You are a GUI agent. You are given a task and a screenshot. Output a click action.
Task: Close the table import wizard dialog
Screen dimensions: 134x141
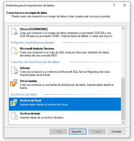point(124,5)
